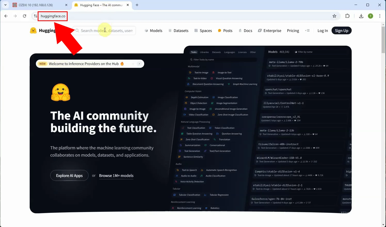Select the Hugging Face tab

(102, 5)
